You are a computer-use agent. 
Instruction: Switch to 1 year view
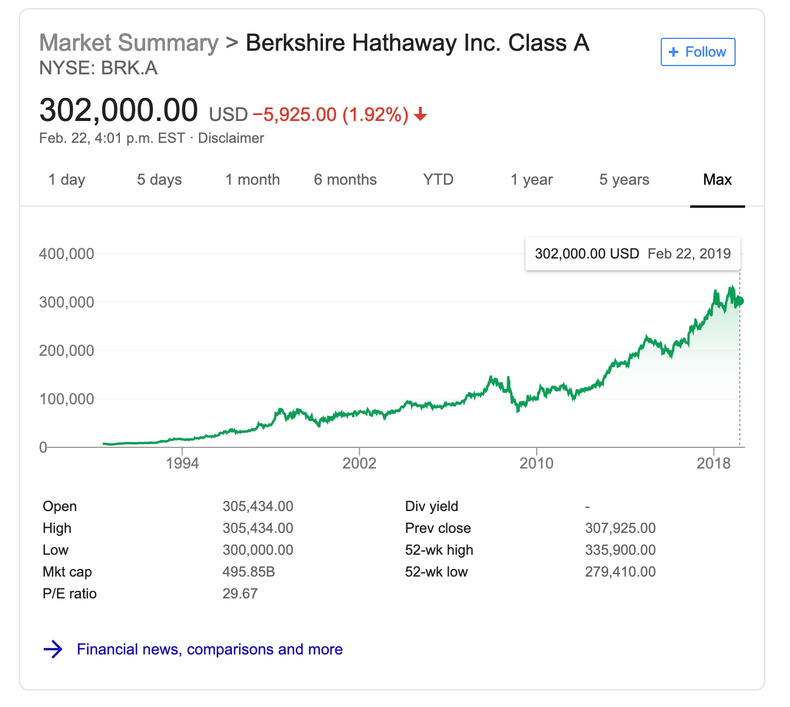coord(531,179)
